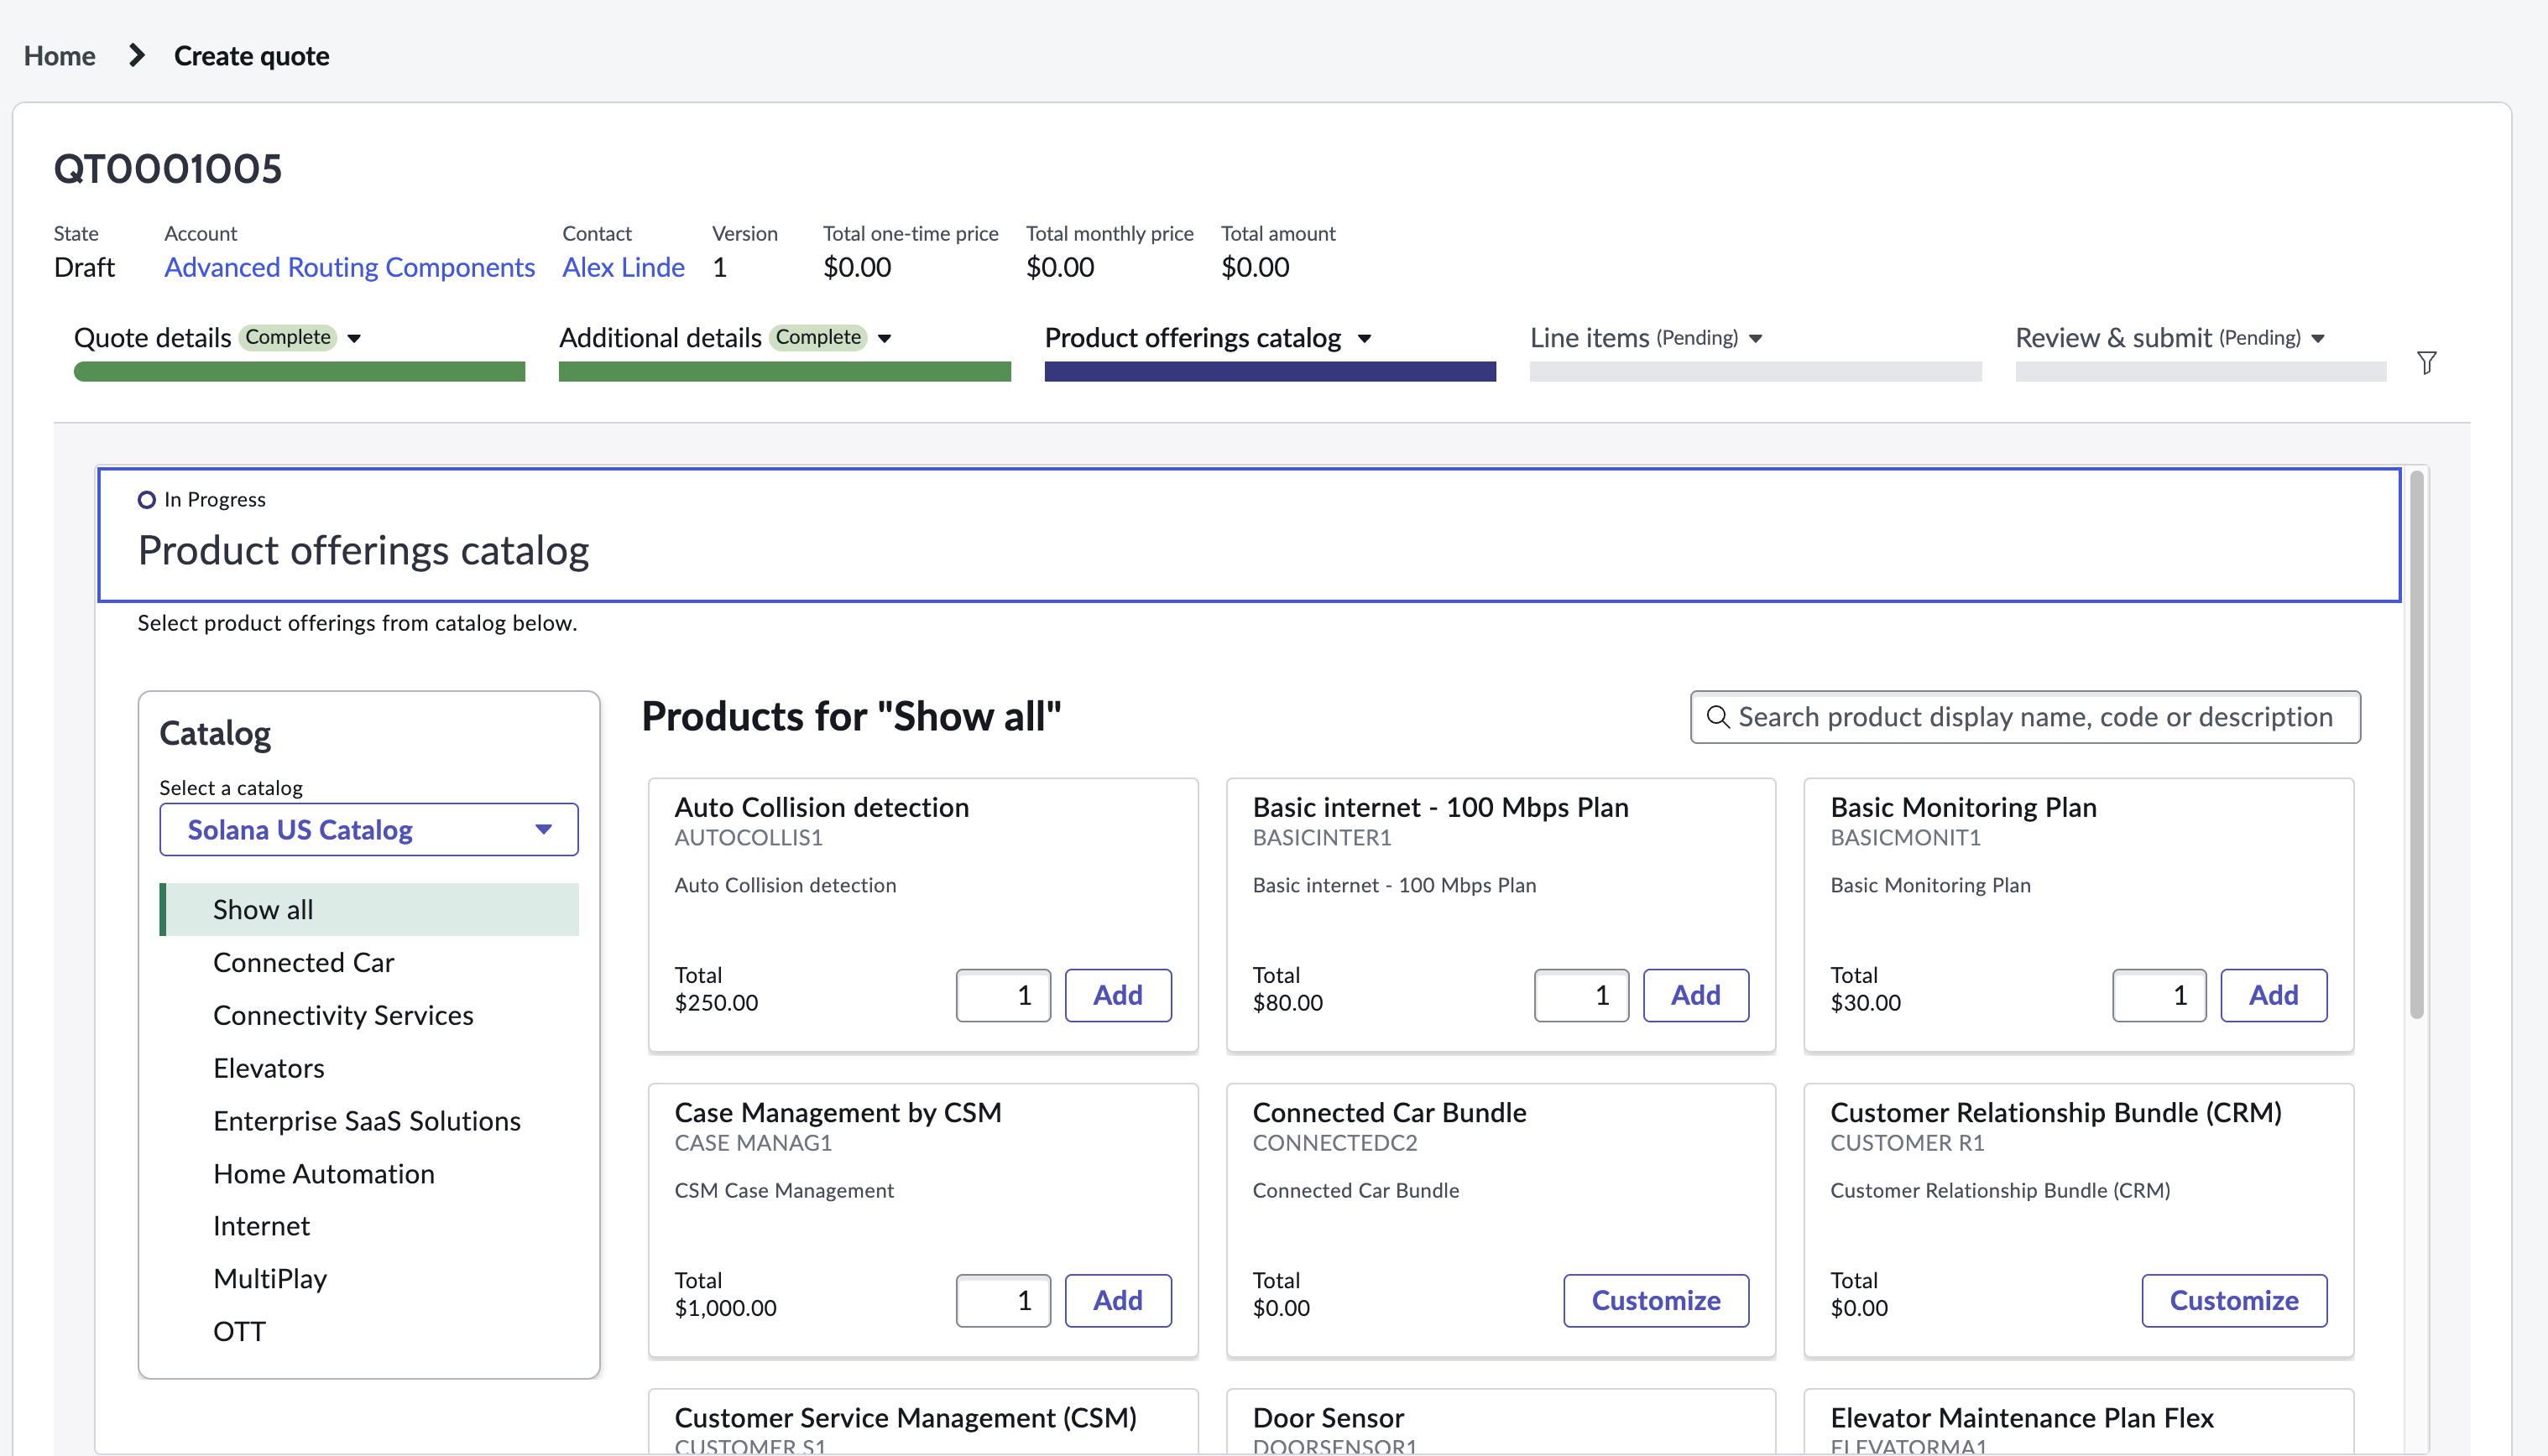Click Auto Collision detection quantity field
The height and width of the screenshot is (1456, 2548).
coord(1002,995)
